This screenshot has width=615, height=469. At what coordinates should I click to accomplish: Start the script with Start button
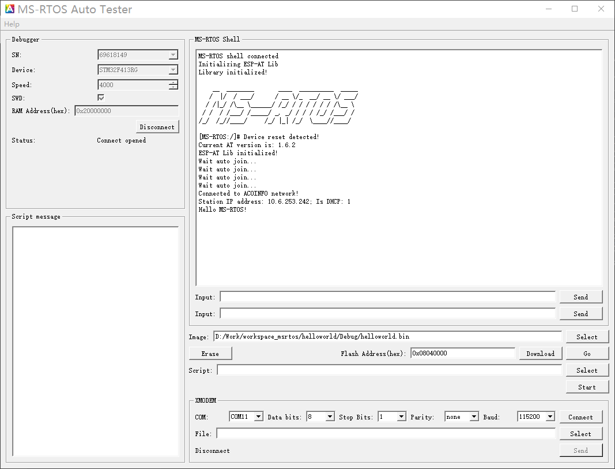(587, 387)
